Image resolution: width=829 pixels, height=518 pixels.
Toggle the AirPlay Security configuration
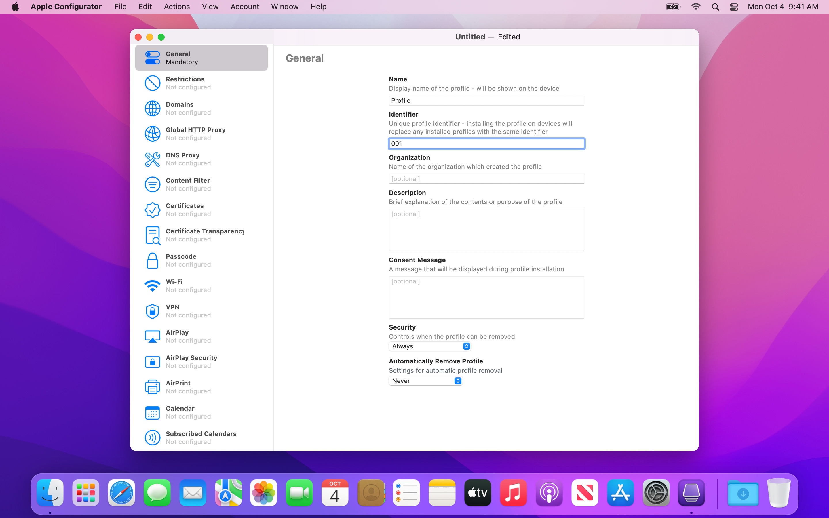(x=201, y=362)
